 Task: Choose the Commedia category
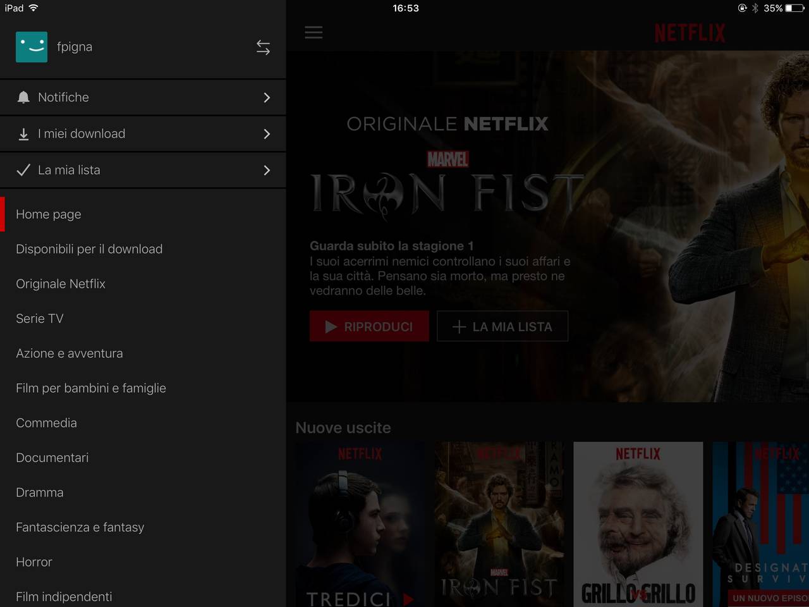(x=143, y=423)
